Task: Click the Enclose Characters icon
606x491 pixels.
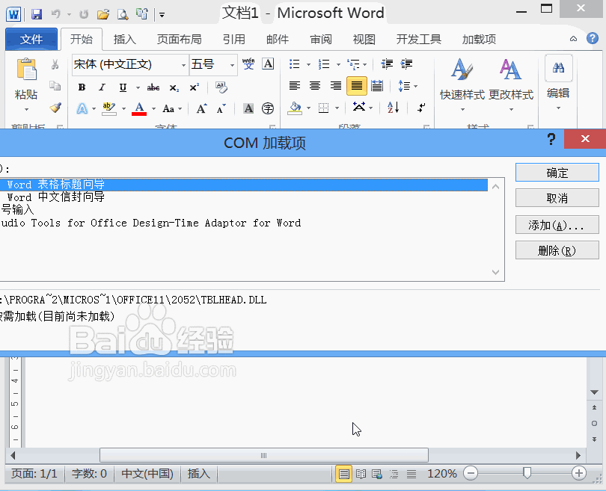Action: (x=267, y=108)
